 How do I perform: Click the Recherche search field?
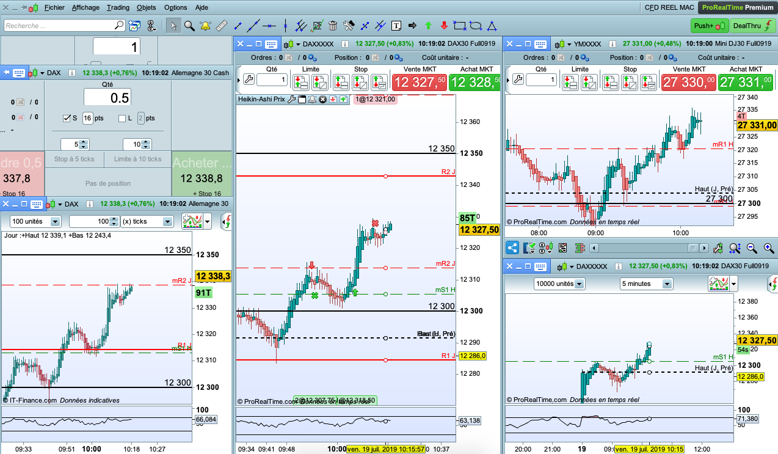click(65, 26)
